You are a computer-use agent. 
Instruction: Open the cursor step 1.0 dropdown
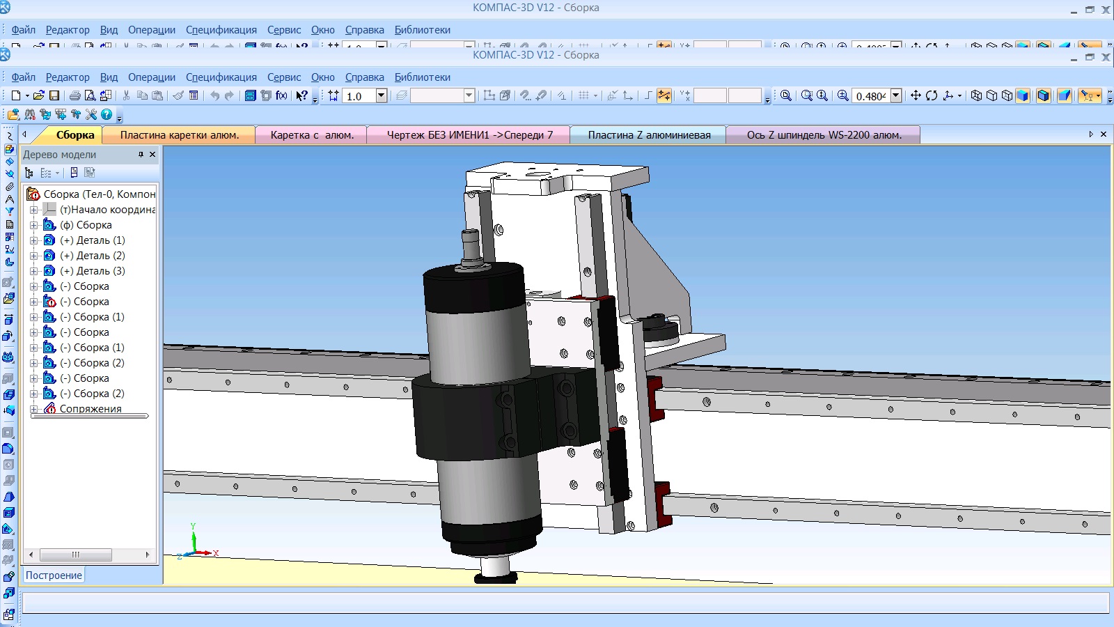coord(382,95)
